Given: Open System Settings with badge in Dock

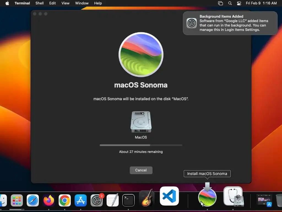Looking at the screenshot, I should (x=97, y=200).
